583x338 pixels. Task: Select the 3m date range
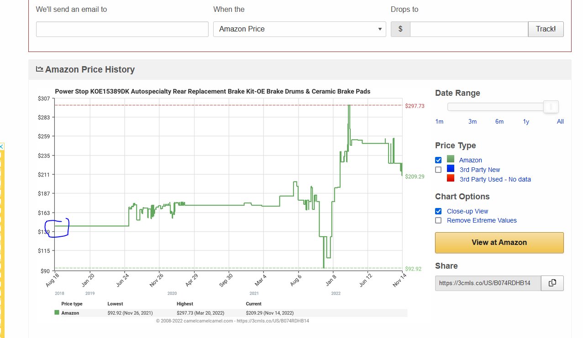click(473, 121)
